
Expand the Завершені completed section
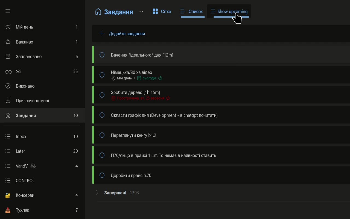coord(97,193)
